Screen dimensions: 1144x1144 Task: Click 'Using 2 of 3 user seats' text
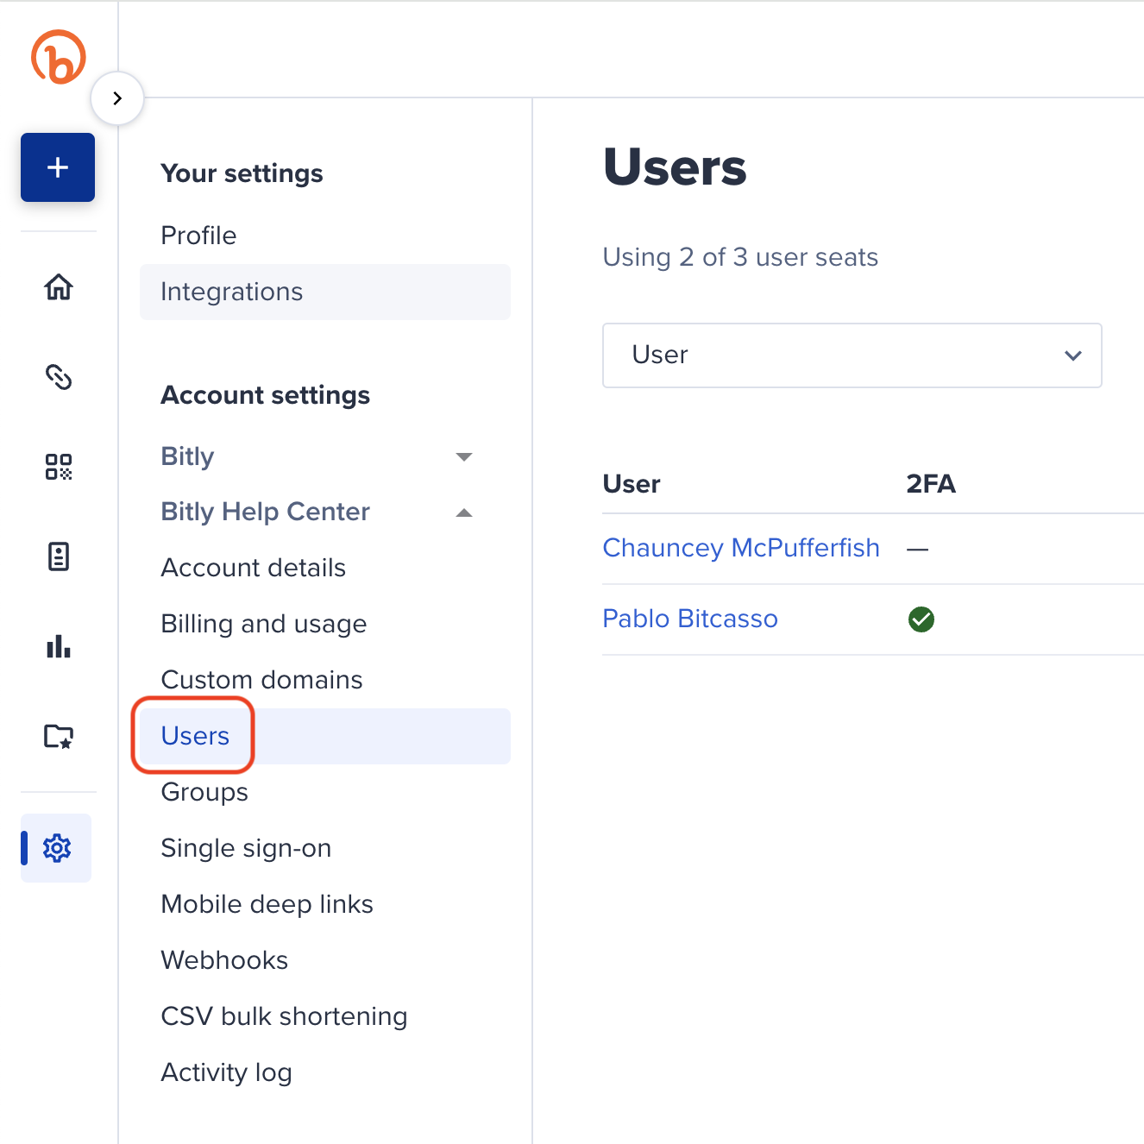[740, 257]
